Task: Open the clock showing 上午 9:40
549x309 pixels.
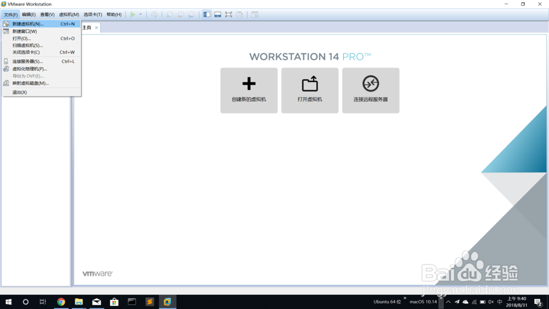Action: tap(517, 302)
